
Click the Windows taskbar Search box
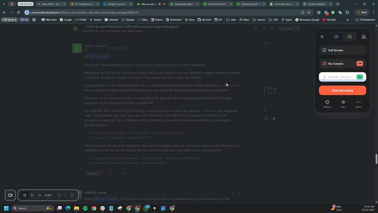tap(32, 208)
